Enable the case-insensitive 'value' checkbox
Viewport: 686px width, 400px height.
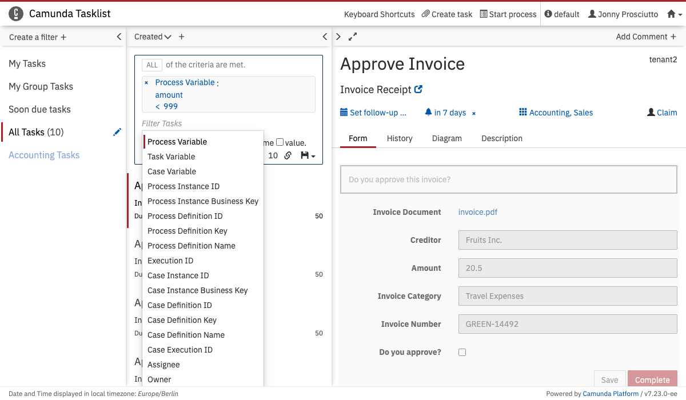point(280,143)
